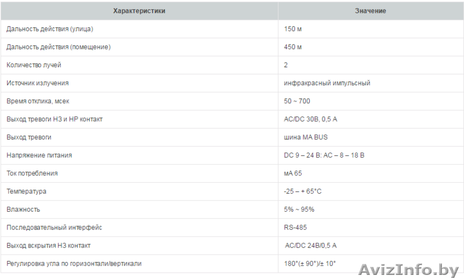Click the "мА 65" value cell

tap(293, 173)
